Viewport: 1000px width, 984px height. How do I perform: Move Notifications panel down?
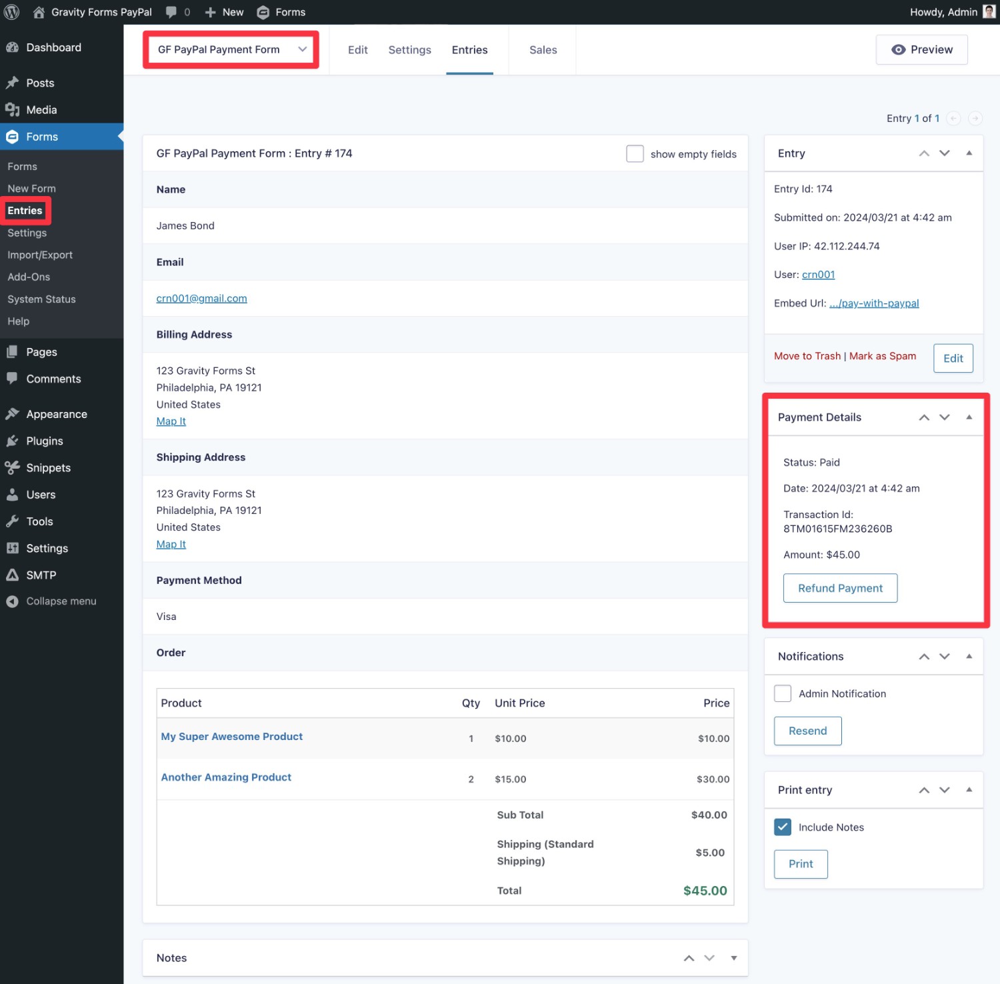pyautogui.click(x=945, y=657)
